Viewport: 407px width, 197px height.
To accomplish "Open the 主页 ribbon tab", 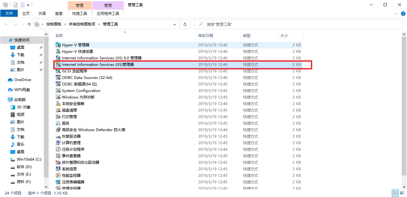I will [26, 13].
